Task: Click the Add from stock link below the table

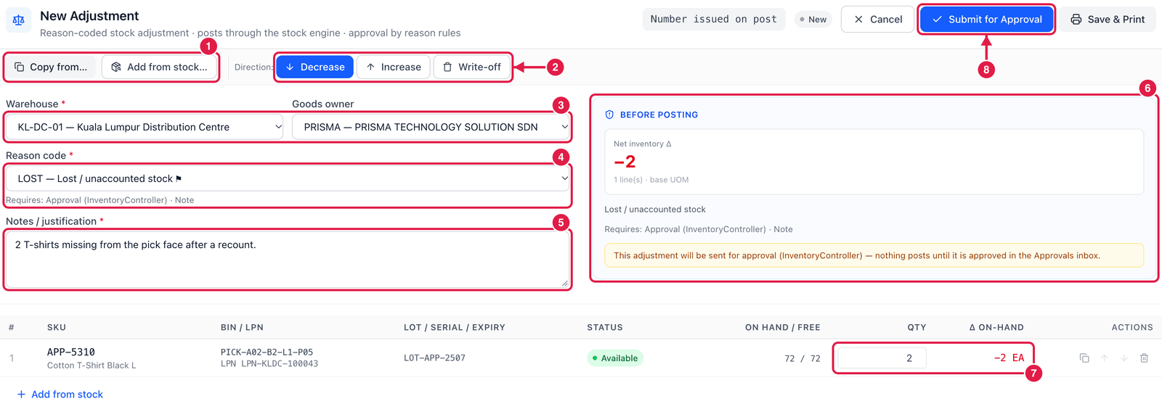Action: (60, 394)
